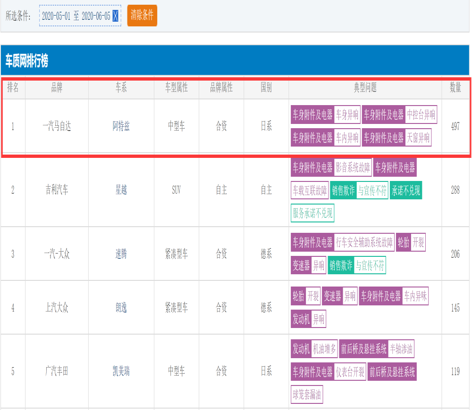Click the 数量 column header
Image resolution: width=472 pixels, height=410 pixels.
pos(455,88)
